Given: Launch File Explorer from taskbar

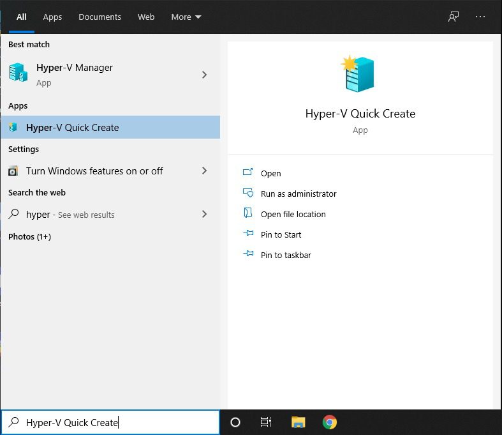Looking at the screenshot, I should 298,422.
